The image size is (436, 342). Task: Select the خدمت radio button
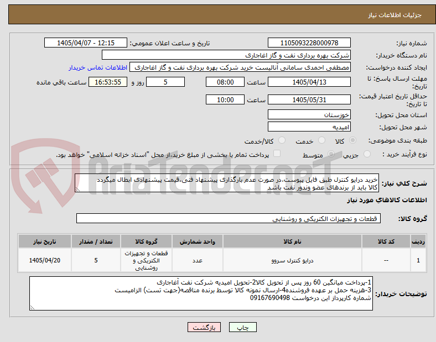pos(321,140)
